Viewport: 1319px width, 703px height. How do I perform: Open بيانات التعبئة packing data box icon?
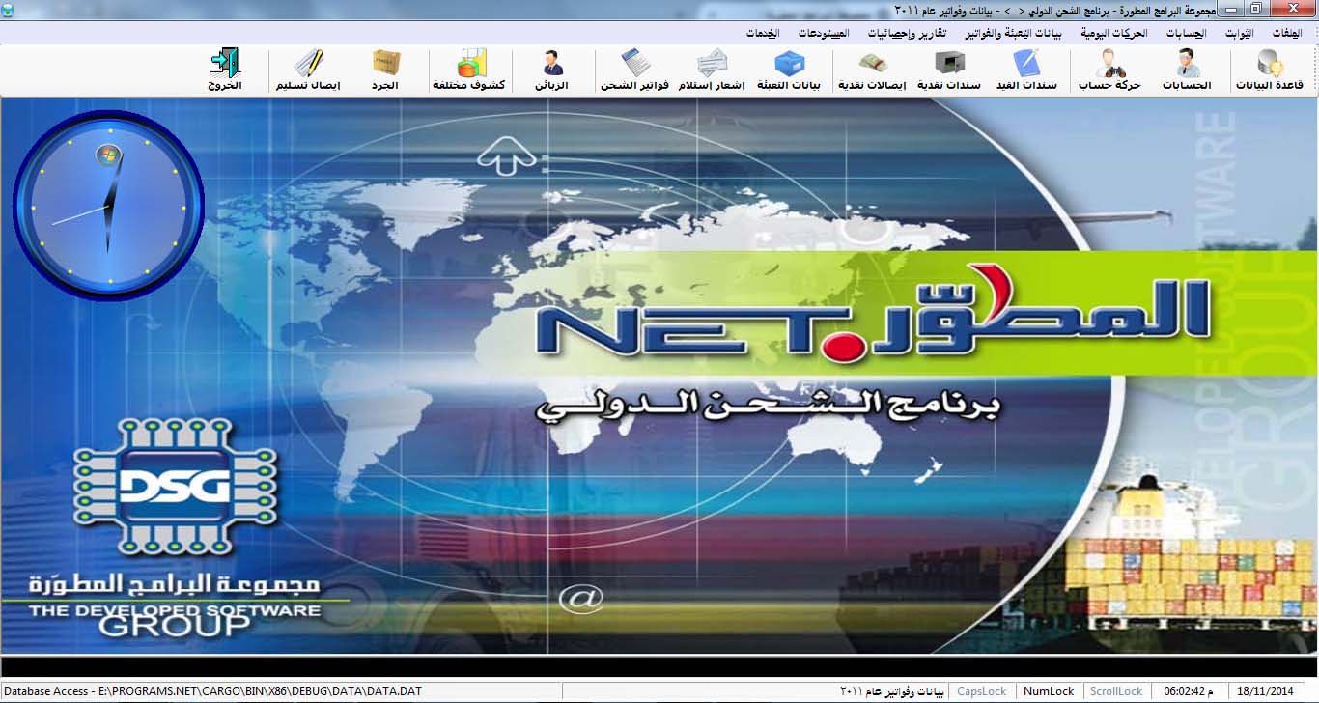[x=790, y=70]
